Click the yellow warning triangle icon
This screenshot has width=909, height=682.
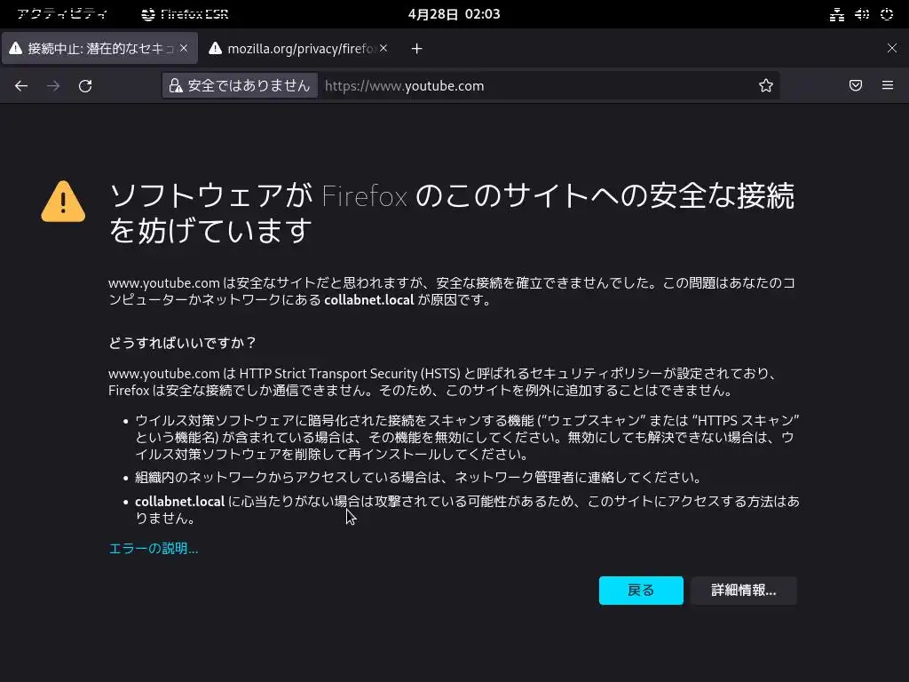(63, 202)
